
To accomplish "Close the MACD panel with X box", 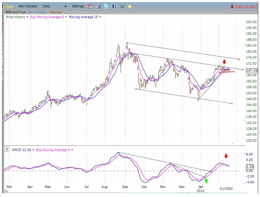I will 7,149.
